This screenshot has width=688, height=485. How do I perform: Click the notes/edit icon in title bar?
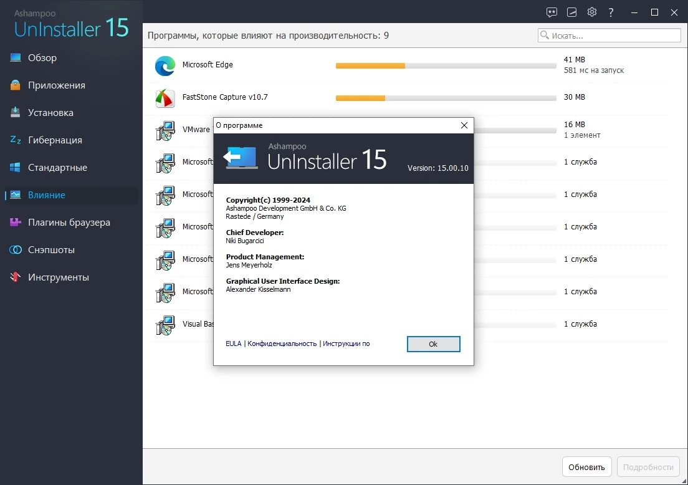571,12
